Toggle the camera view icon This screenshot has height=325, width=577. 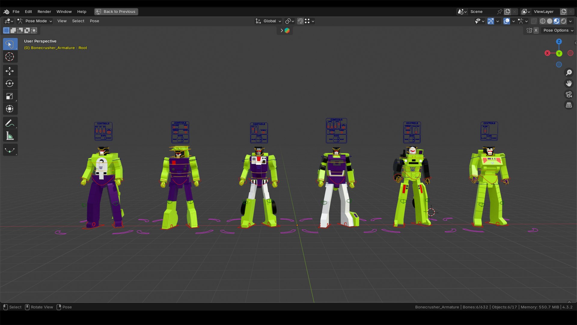pyautogui.click(x=569, y=94)
